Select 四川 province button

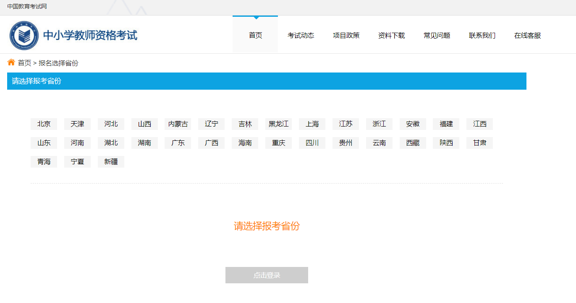312,143
